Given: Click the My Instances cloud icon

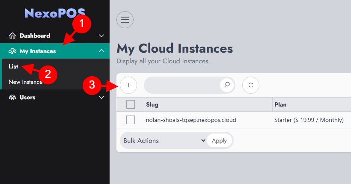Looking at the screenshot, I should [12, 51].
